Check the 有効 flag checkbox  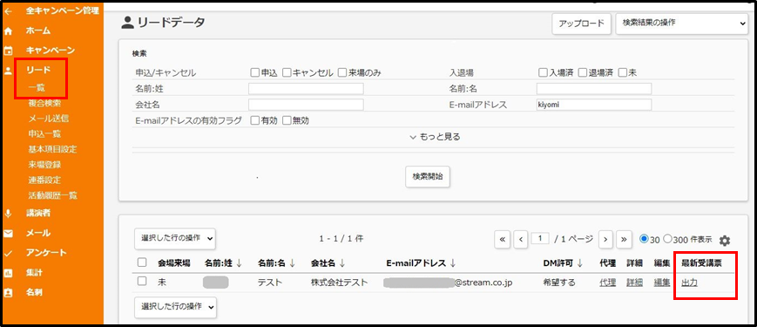[x=254, y=120]
